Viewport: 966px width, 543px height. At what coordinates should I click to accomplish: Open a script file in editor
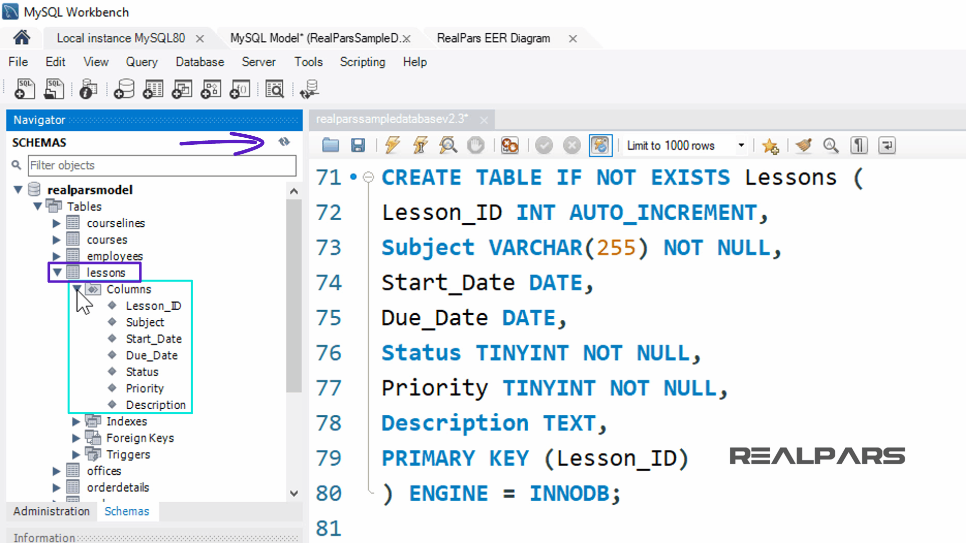click(x=331, y=146)
